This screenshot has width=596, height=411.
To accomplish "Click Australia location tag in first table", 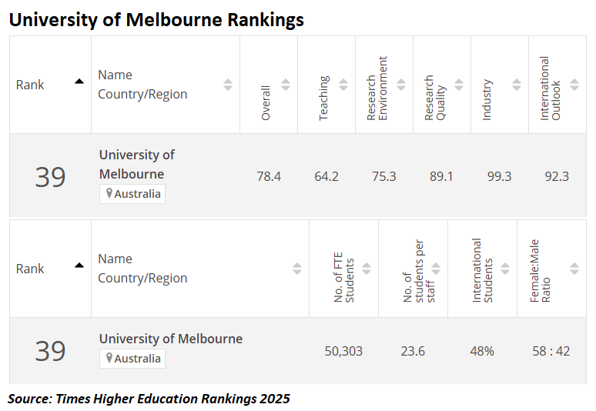I will point(132,194).
